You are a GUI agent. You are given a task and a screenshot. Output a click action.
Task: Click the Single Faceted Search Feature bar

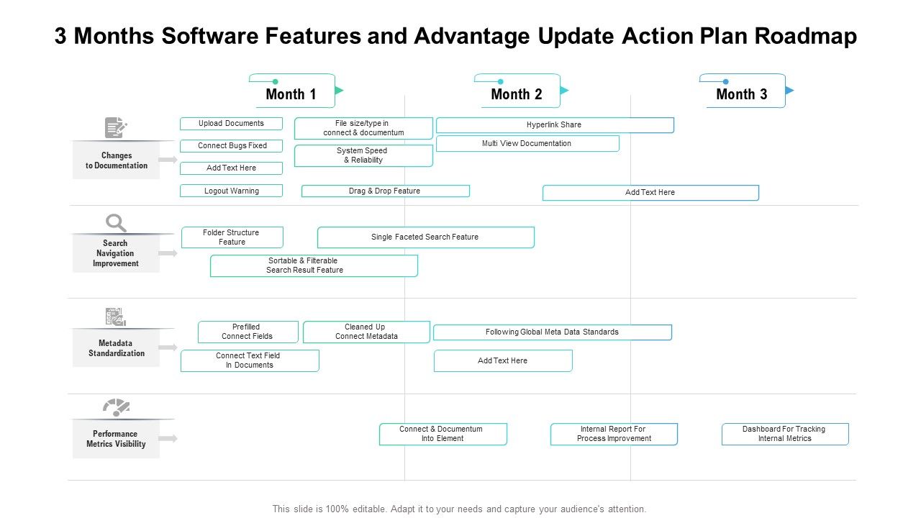click(425, 237)
